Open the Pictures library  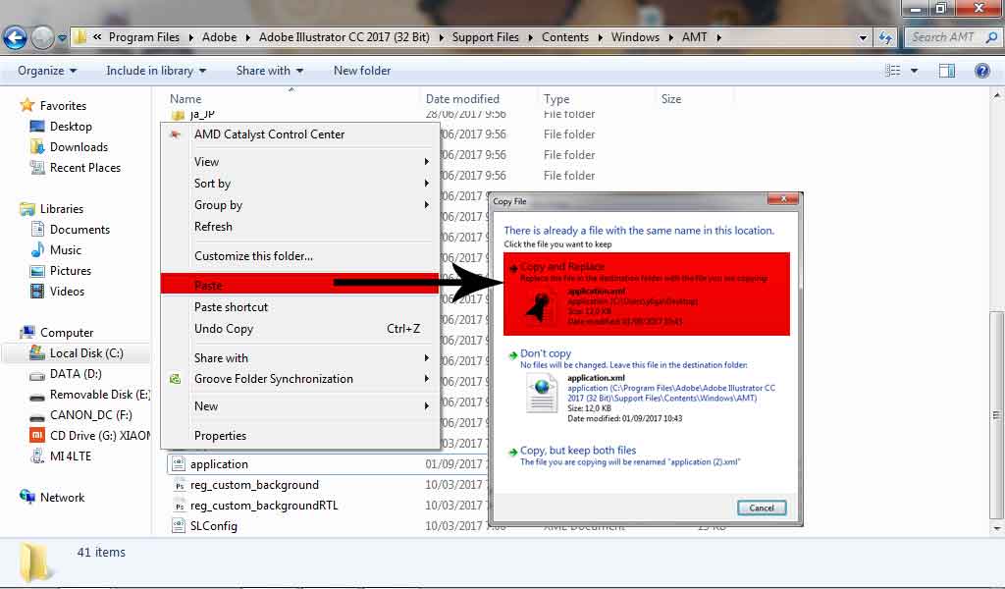coord(71,271)
